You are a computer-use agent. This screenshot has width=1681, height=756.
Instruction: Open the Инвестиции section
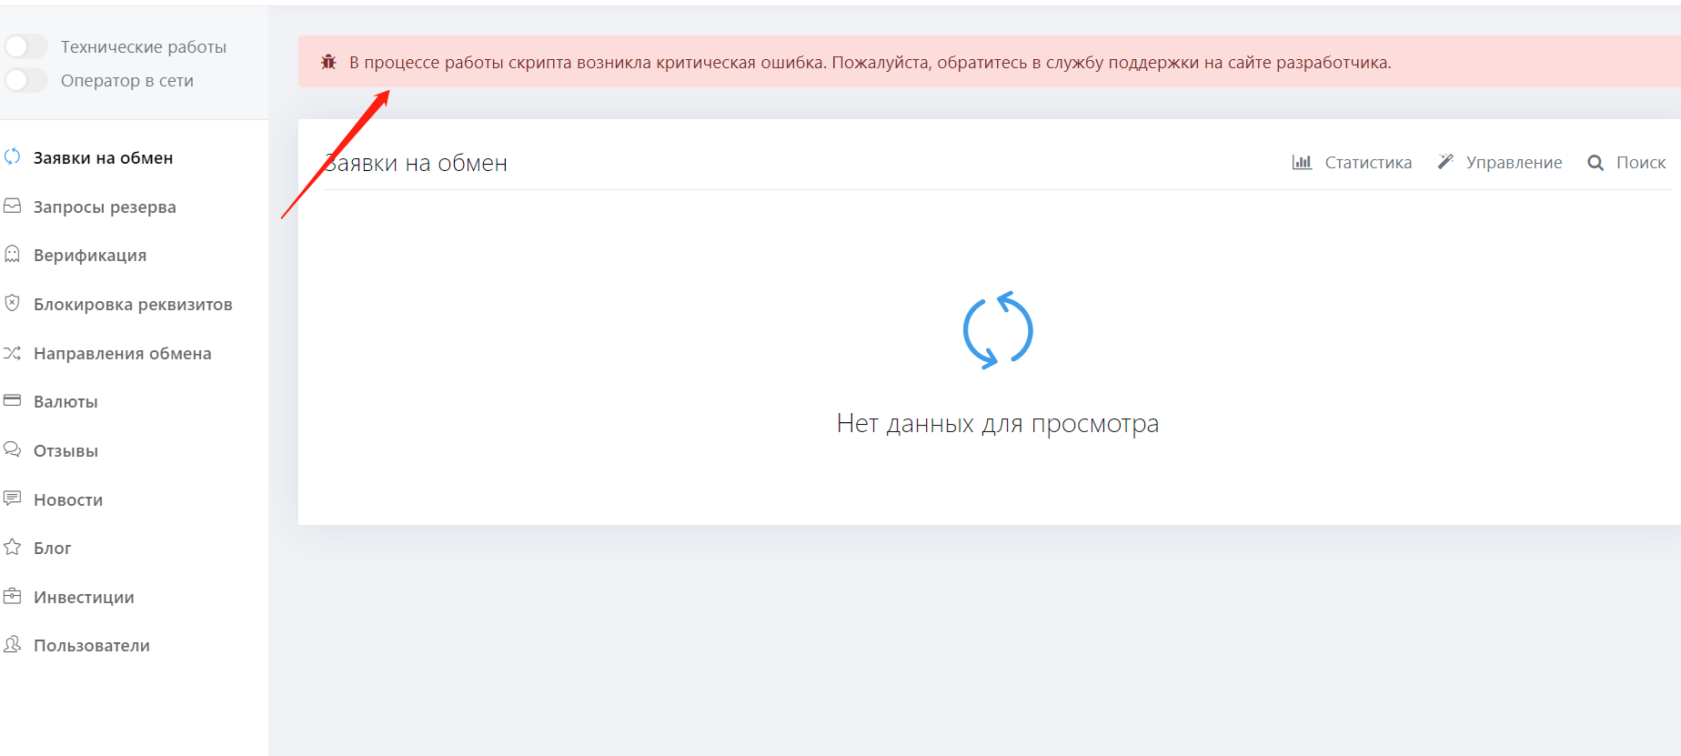[x=84, y=597]
